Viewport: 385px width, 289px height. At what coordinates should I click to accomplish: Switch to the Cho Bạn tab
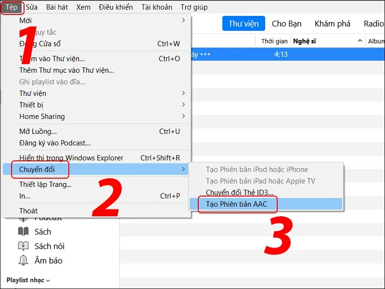point(287,24)
